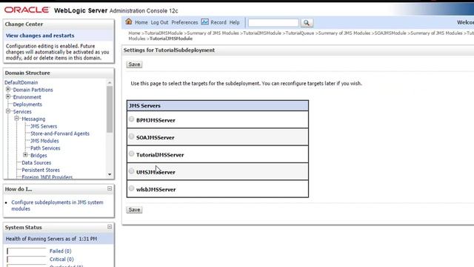This screenshot has height=267, width=474.
Task: Open View changes and restarts link
Action: (40, 36)
